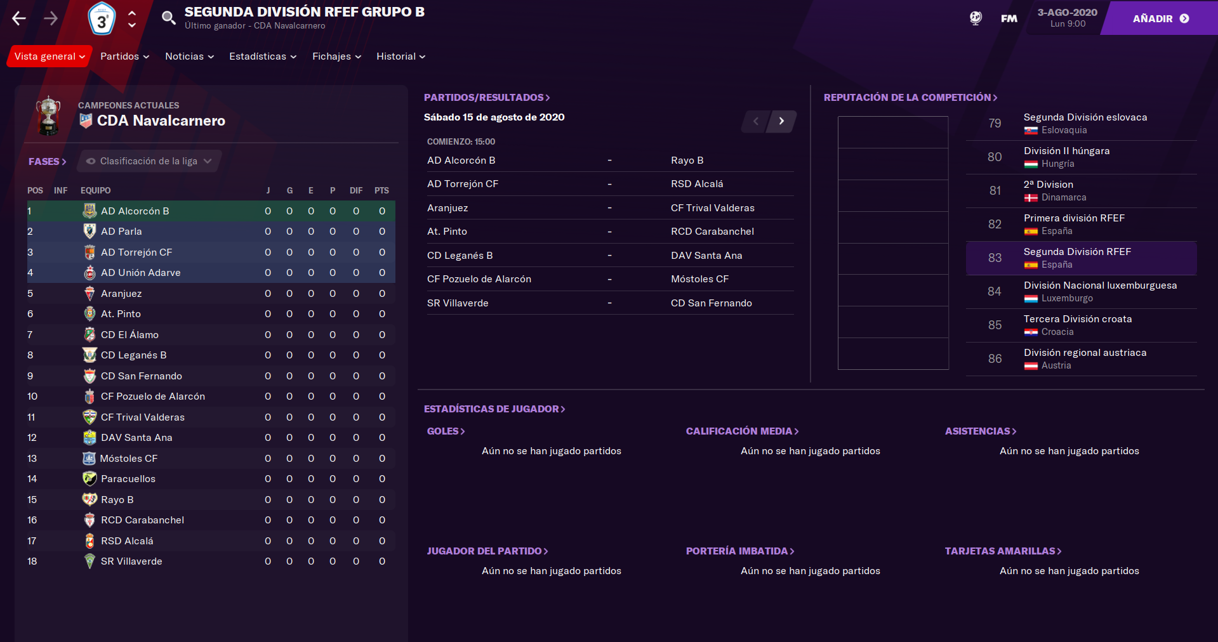Click CD Leganés B crest in table
Screen dimensions: 1218x642
[89, 355]
